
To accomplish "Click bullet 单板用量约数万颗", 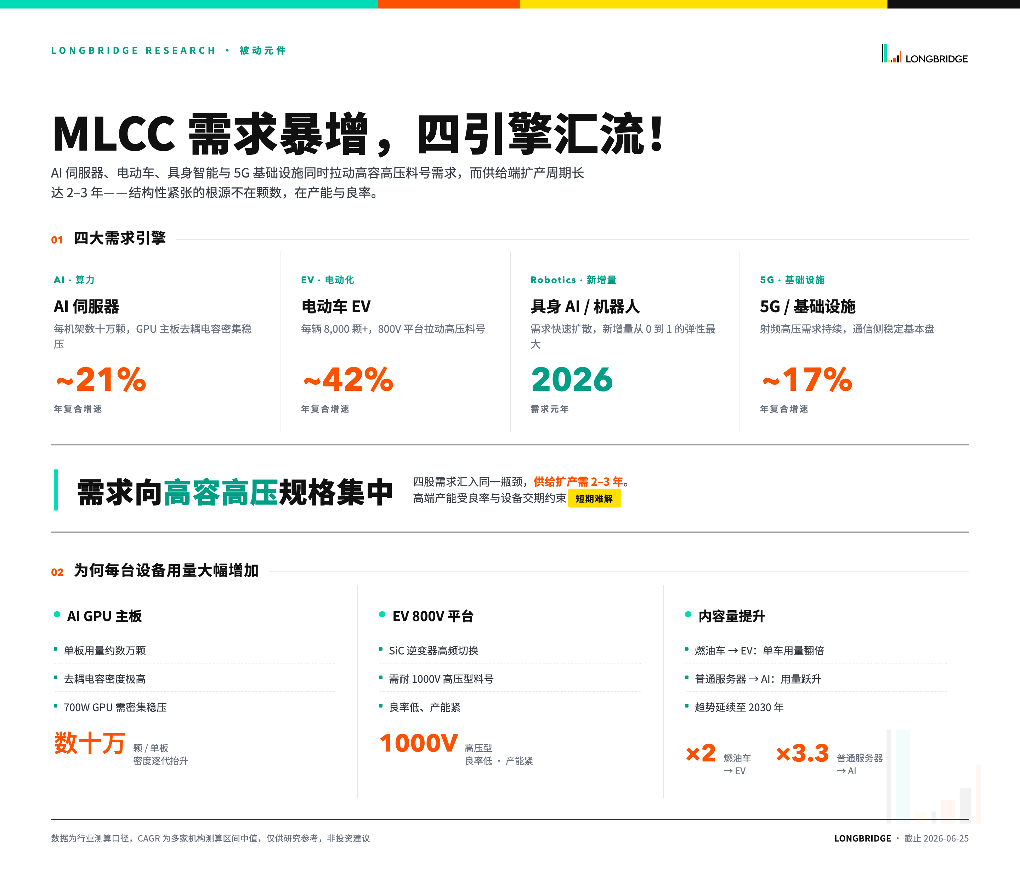I will click(x=105, y=651).
